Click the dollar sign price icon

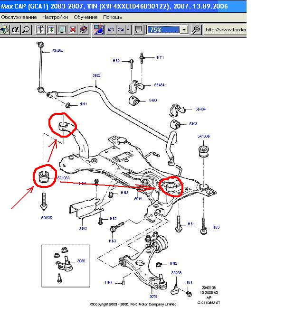(51, 30)
